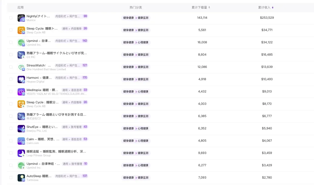Select the ShutEye row checkbox
The height and width of the screenshot is (185, 314).
(11, 129)
